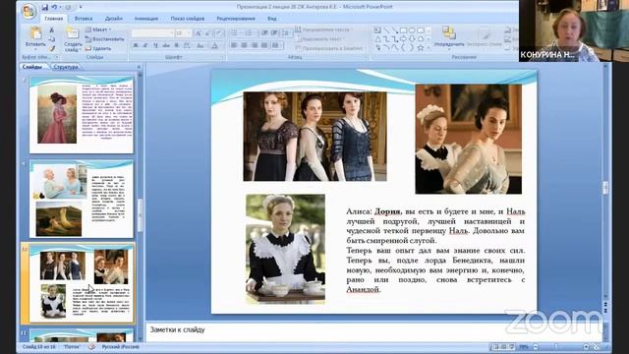This screenshot has width=629, height=354.
Task: Select rectangle shape in gallery
Action: 404,30
